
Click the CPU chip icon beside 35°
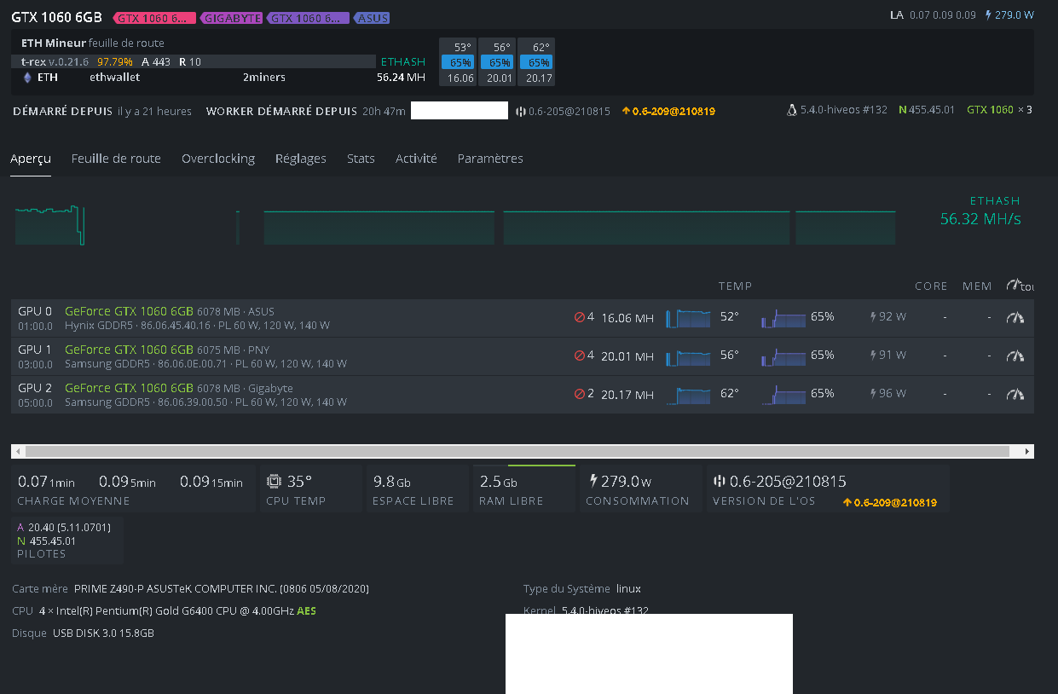pos(274,481)
